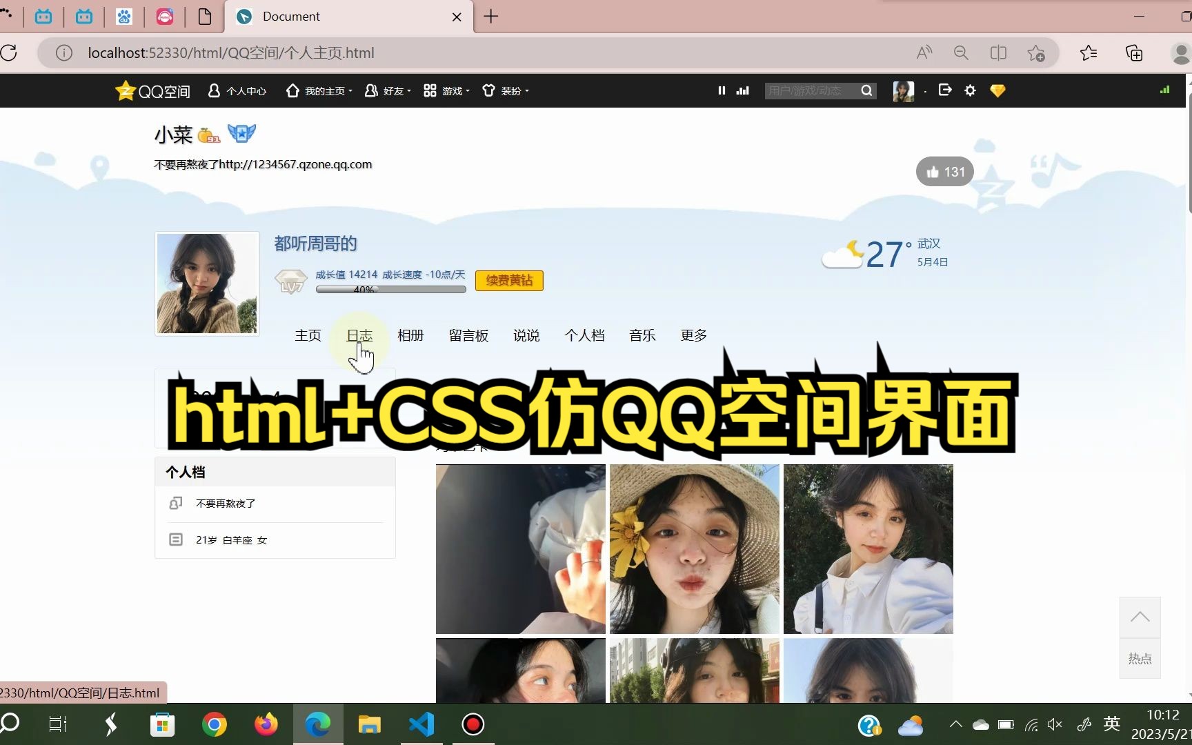Screen dimensions: 1192x745
Task: Close the Document tab
Action: (x=457, y=17)
